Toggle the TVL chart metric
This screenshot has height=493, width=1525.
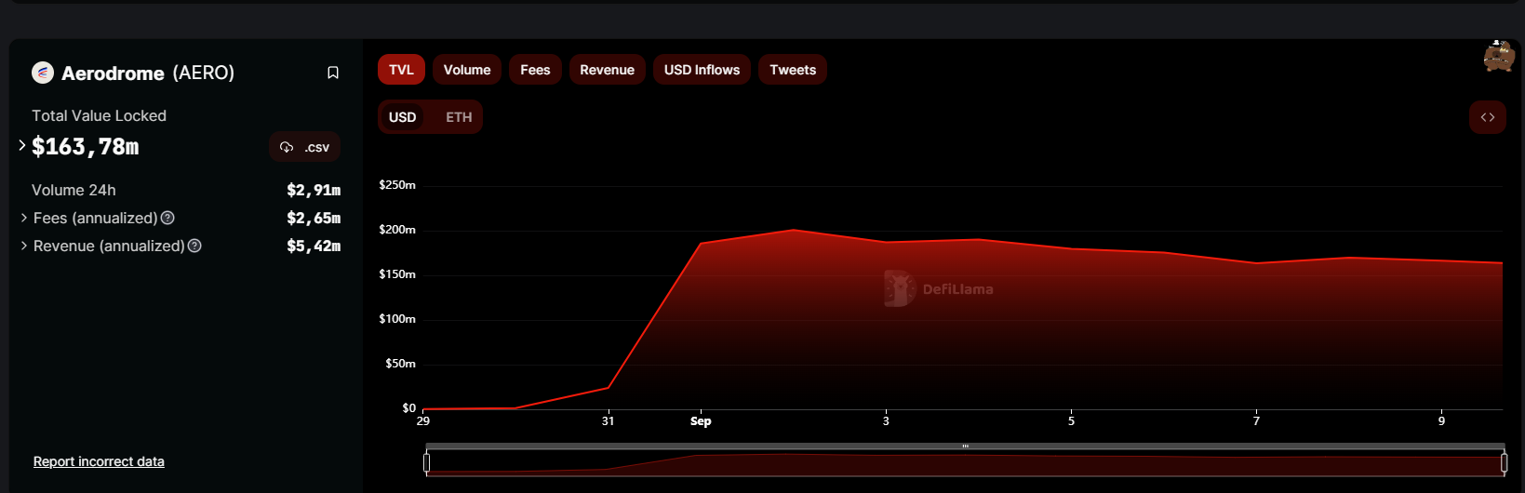coord(401,70)
